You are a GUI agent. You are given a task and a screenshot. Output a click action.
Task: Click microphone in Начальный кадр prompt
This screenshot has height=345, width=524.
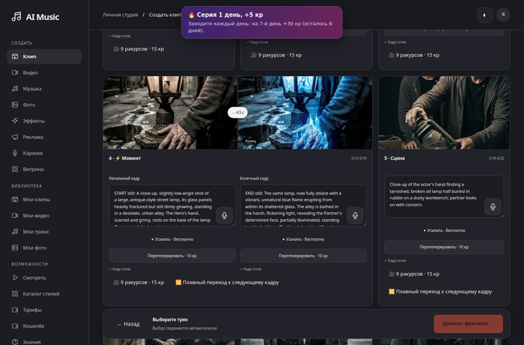224,215
